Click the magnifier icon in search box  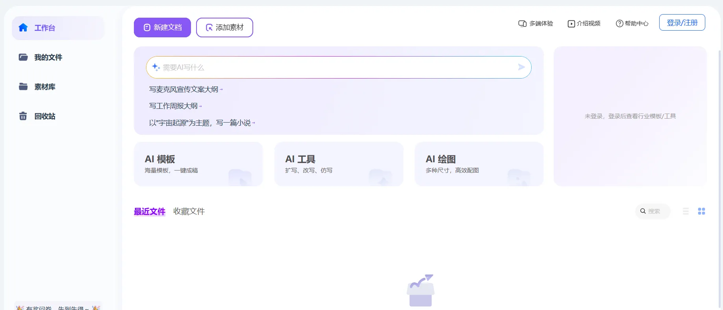[643, 211]
